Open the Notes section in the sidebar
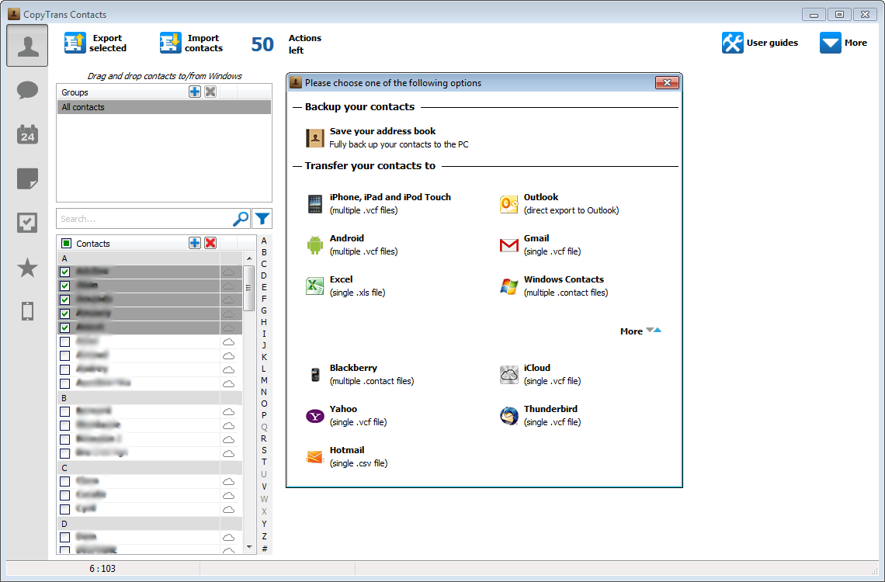The image size is (885, 582). [26, 178]
